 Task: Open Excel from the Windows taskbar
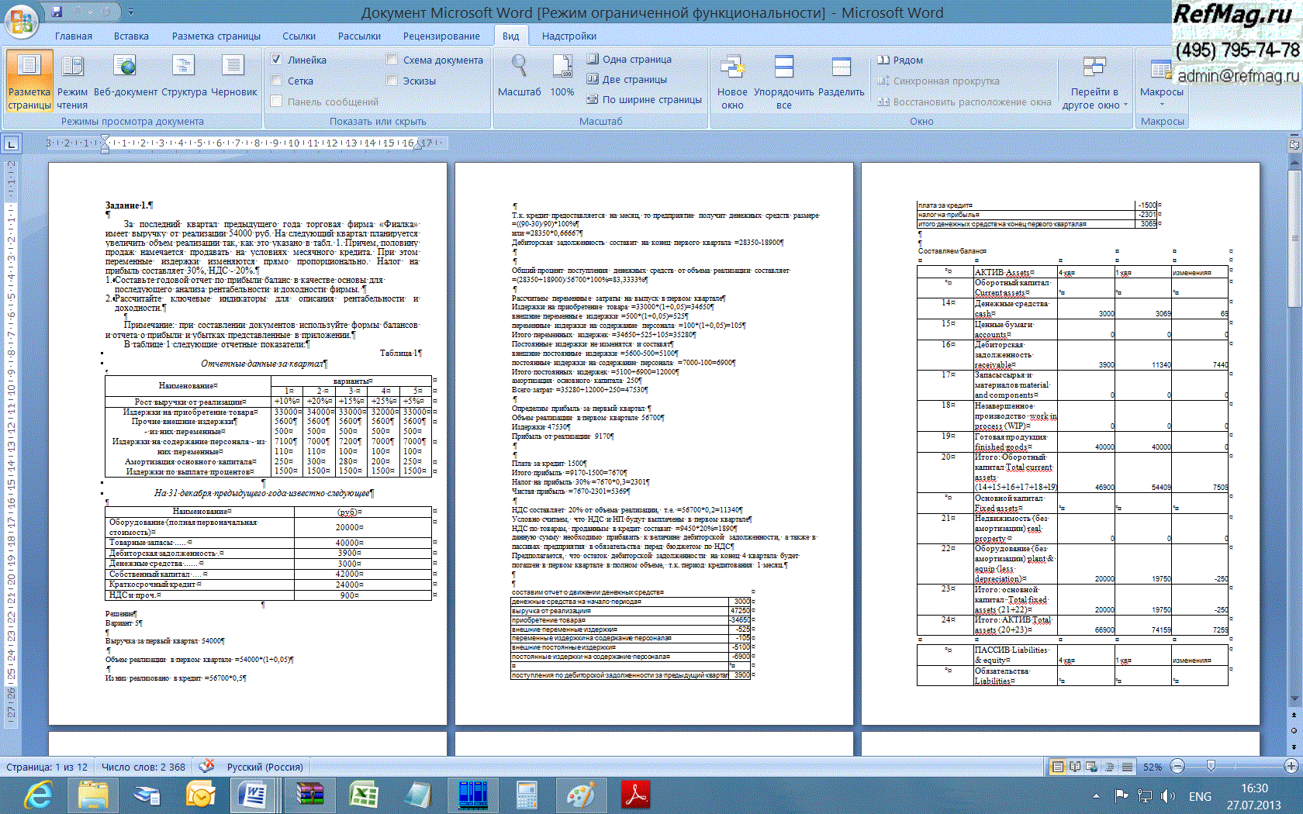(x=363, y=795)
